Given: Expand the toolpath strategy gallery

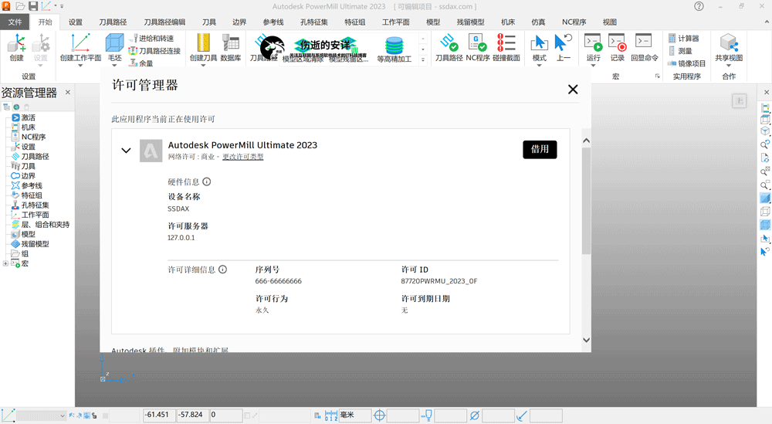Looking at the screenshot, I should [423, 59].
